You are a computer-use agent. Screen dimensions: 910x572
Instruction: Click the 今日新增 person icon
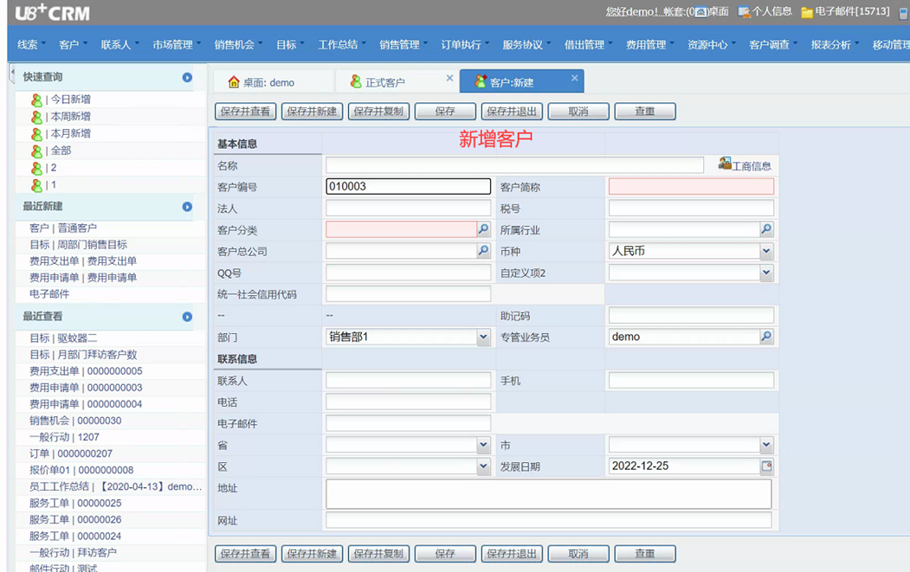tap(36, 100)
